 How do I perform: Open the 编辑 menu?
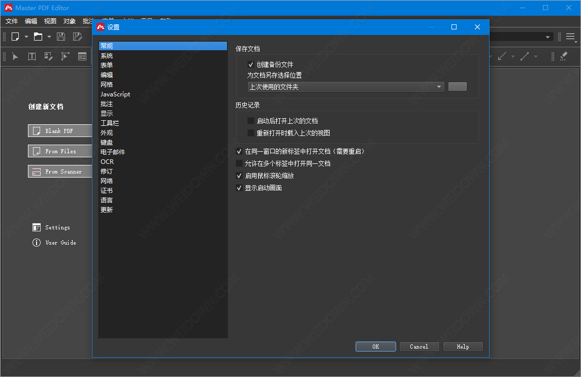pos(31,21)
